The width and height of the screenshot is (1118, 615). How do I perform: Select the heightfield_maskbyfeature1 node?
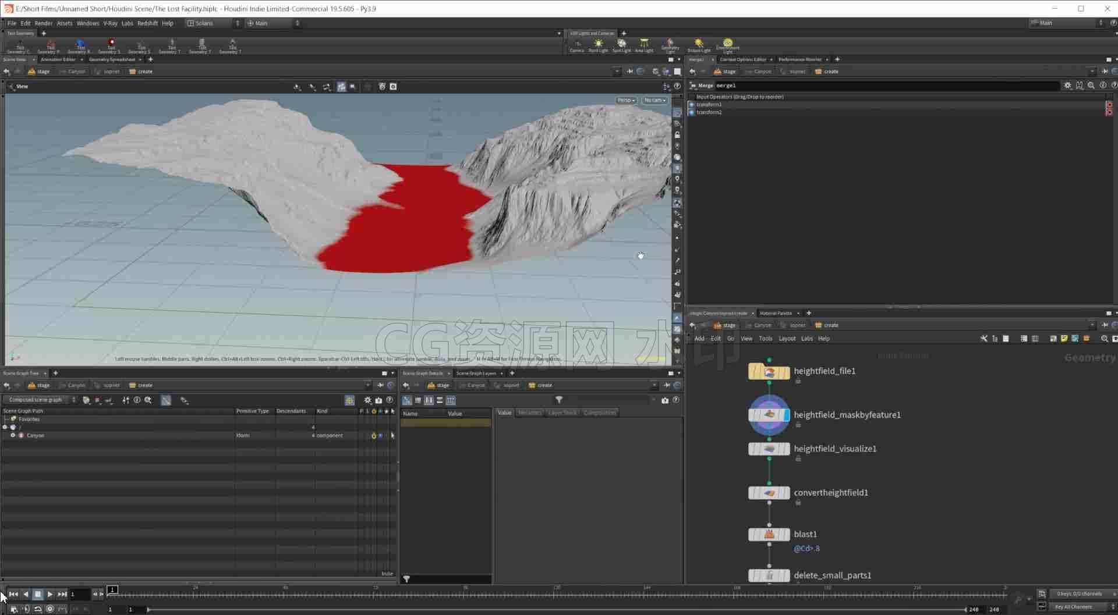click(769, 415)
